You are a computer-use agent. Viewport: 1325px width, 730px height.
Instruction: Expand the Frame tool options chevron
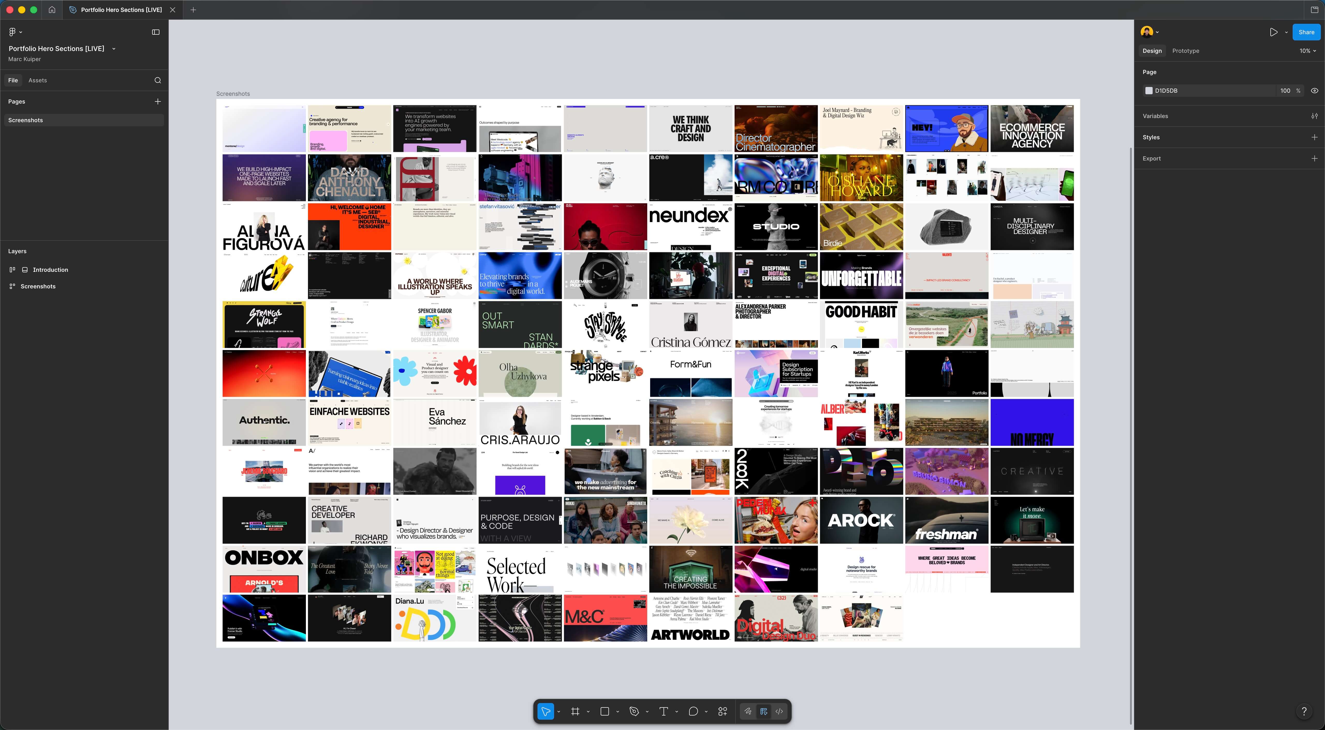tap(588, 712)
